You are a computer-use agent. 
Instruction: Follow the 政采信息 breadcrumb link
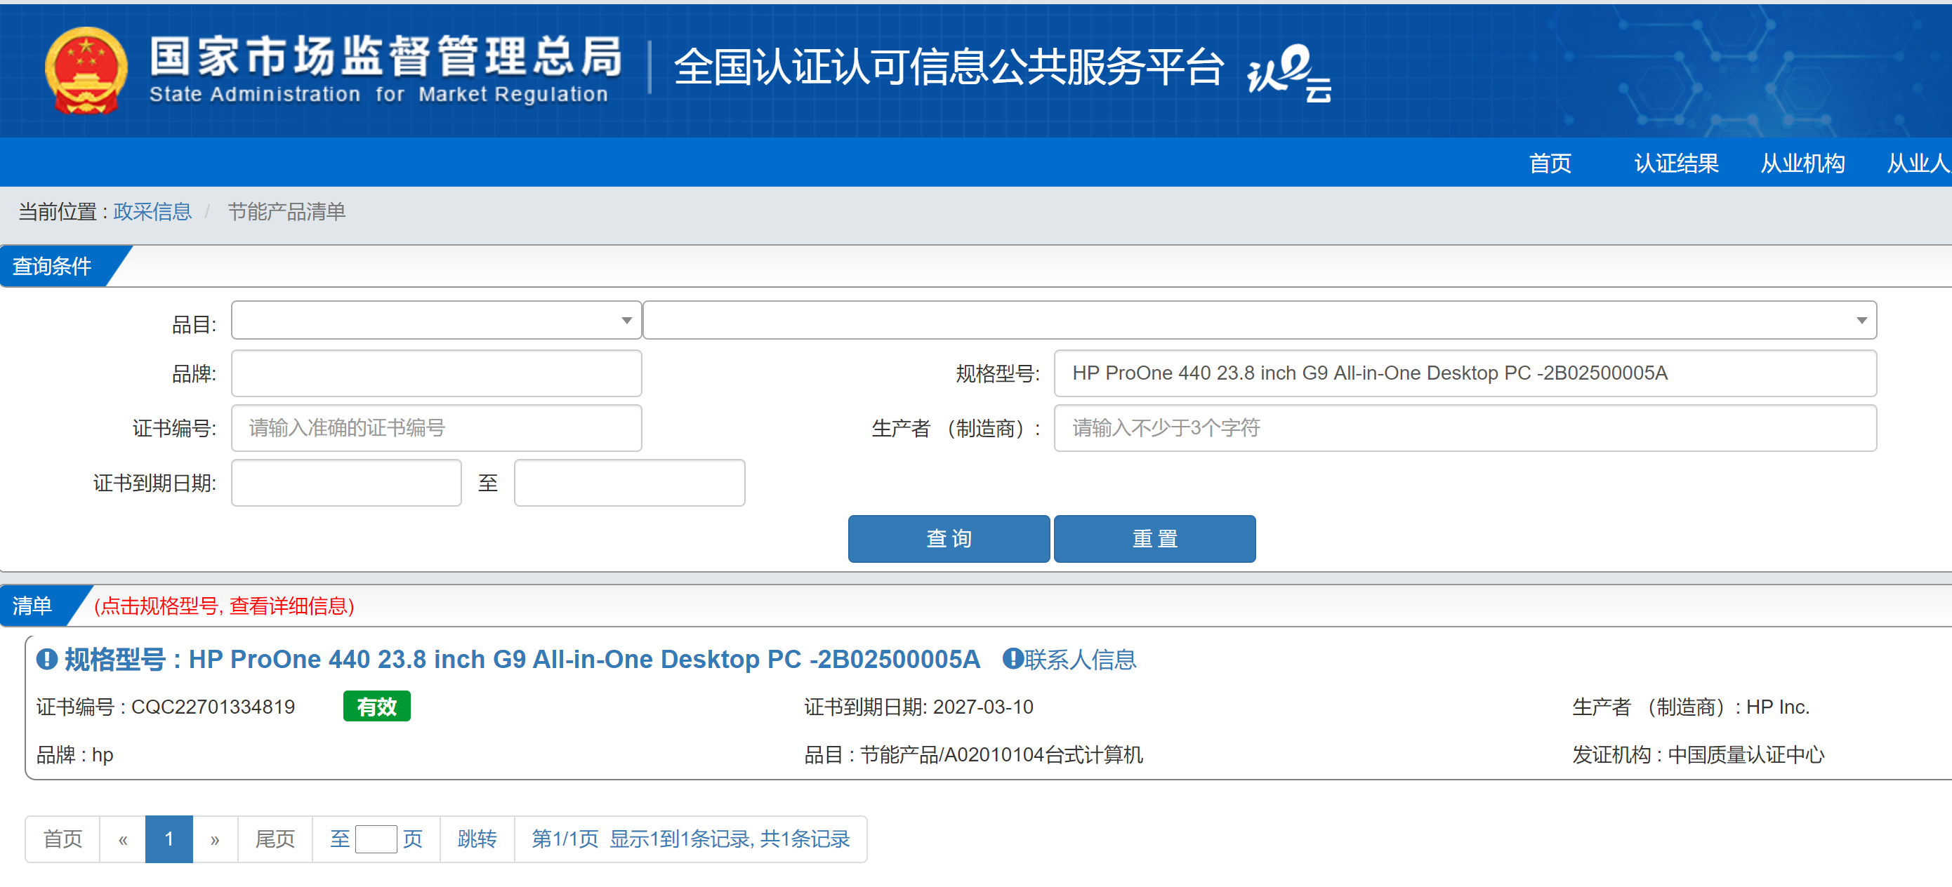coord(152,211)
